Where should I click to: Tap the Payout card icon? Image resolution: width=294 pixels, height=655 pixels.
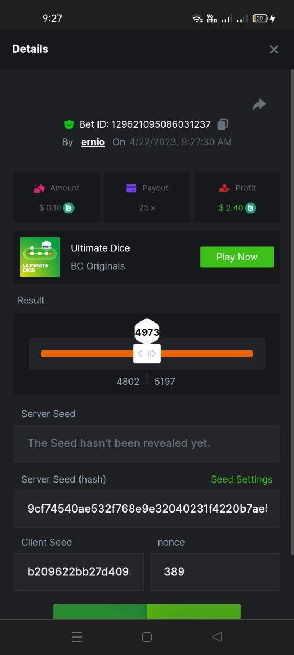(x=131, y=188)
